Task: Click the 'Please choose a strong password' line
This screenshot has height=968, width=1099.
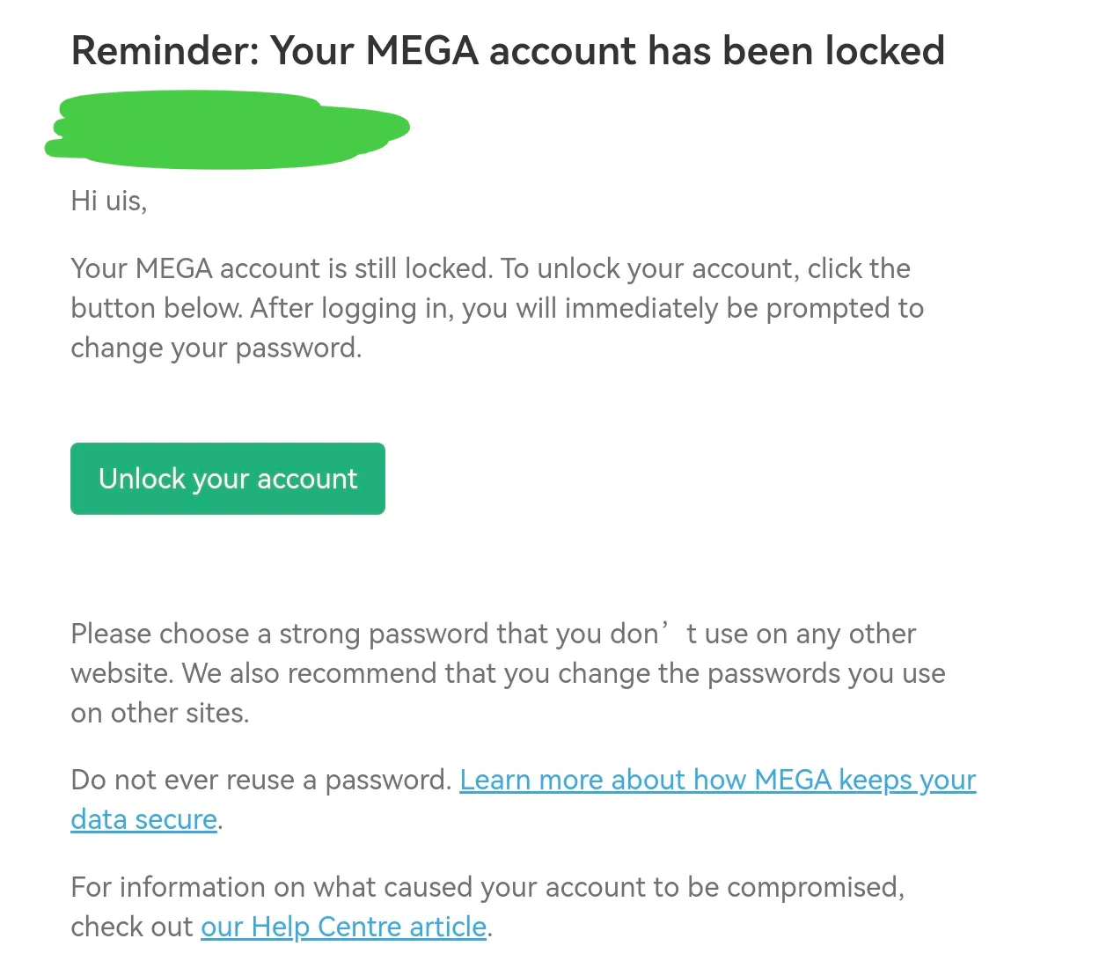Action: 365,634
